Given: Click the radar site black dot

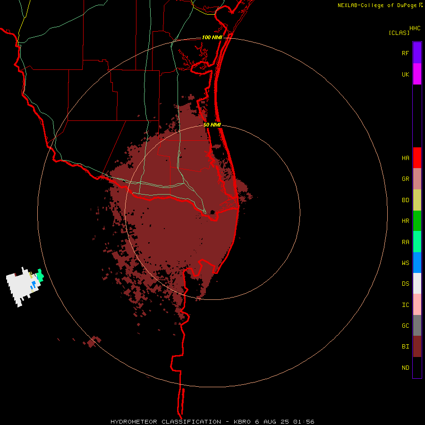Looking at the screenshot, I should (x=213, y=212).
